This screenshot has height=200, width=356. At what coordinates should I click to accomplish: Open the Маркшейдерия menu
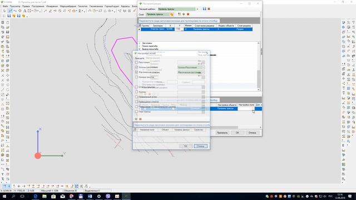68,6
